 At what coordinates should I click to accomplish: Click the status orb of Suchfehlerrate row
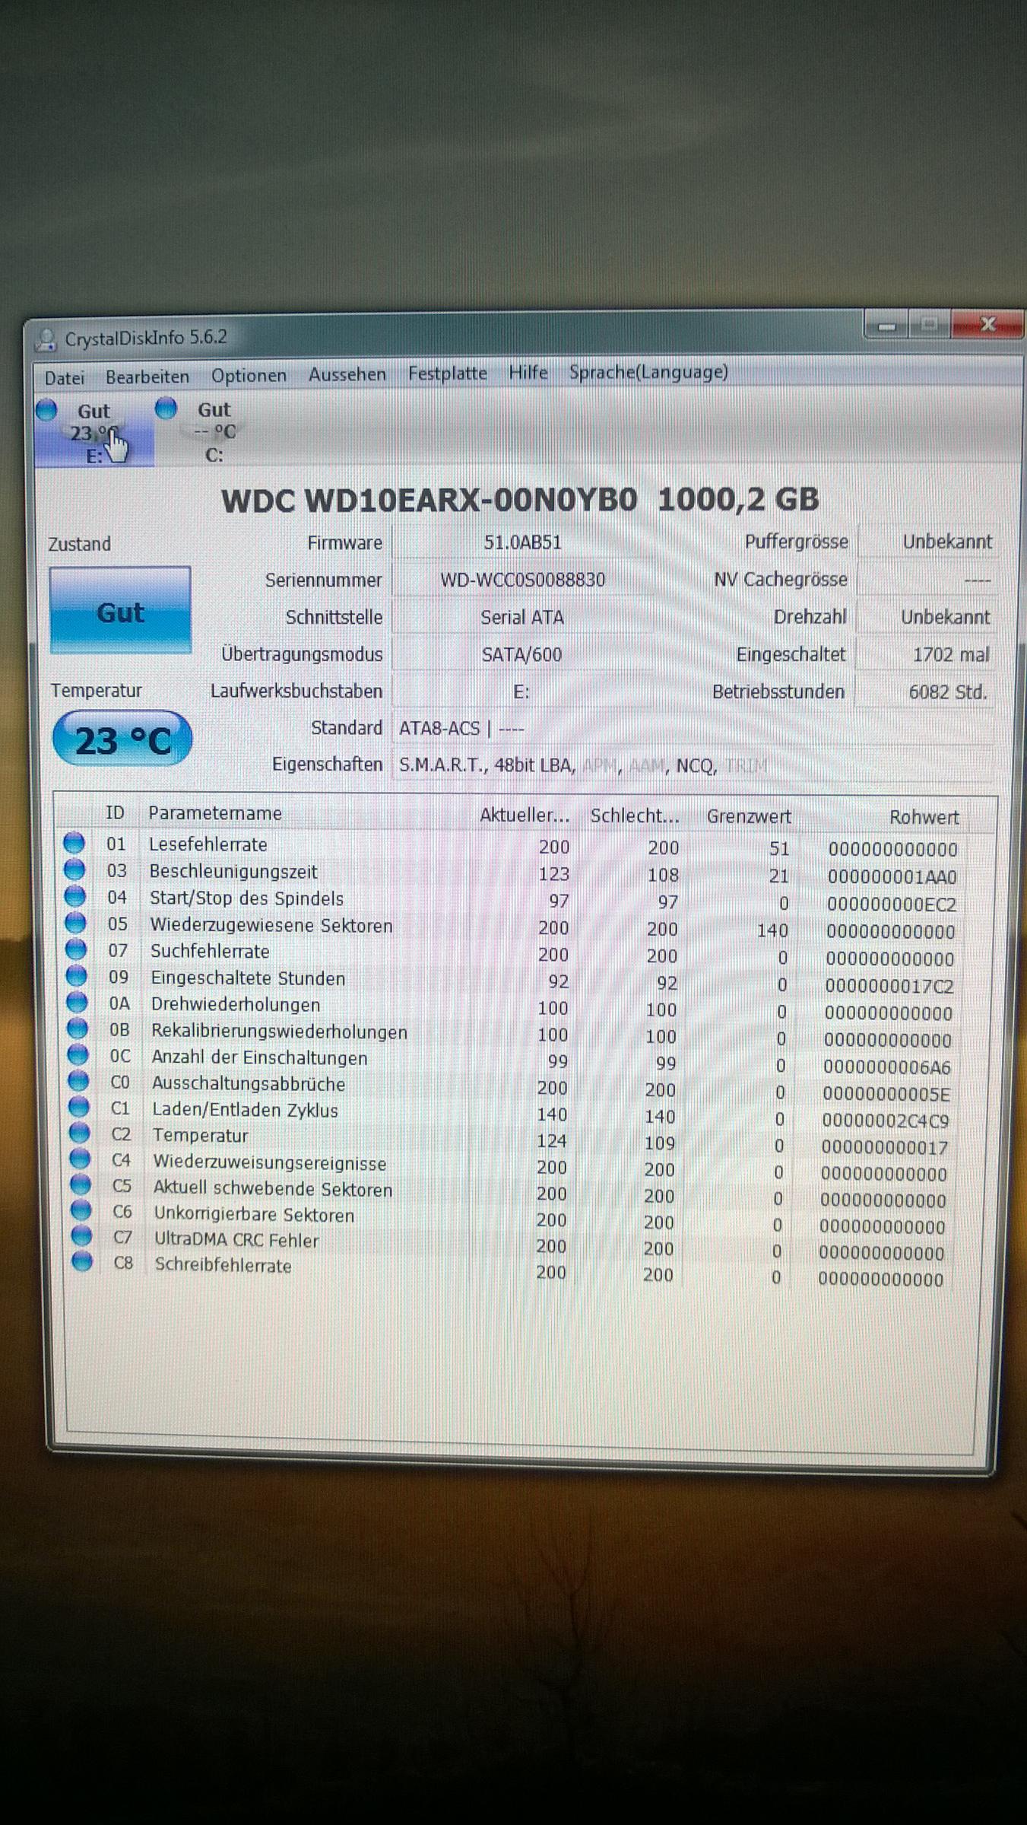click(76, 949)
